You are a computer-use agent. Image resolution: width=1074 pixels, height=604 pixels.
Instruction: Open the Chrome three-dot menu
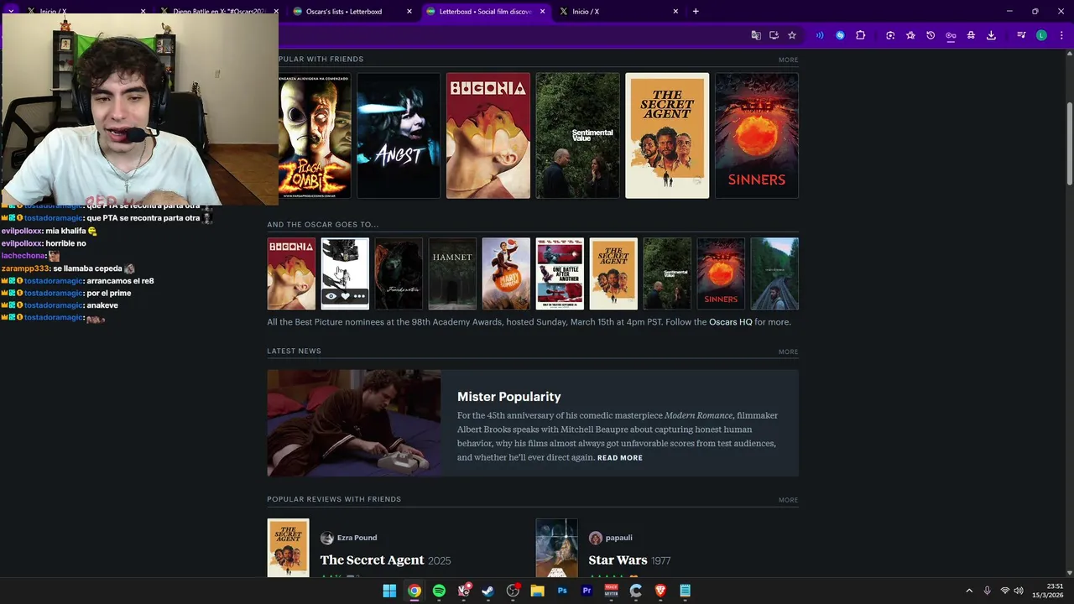1061,35
